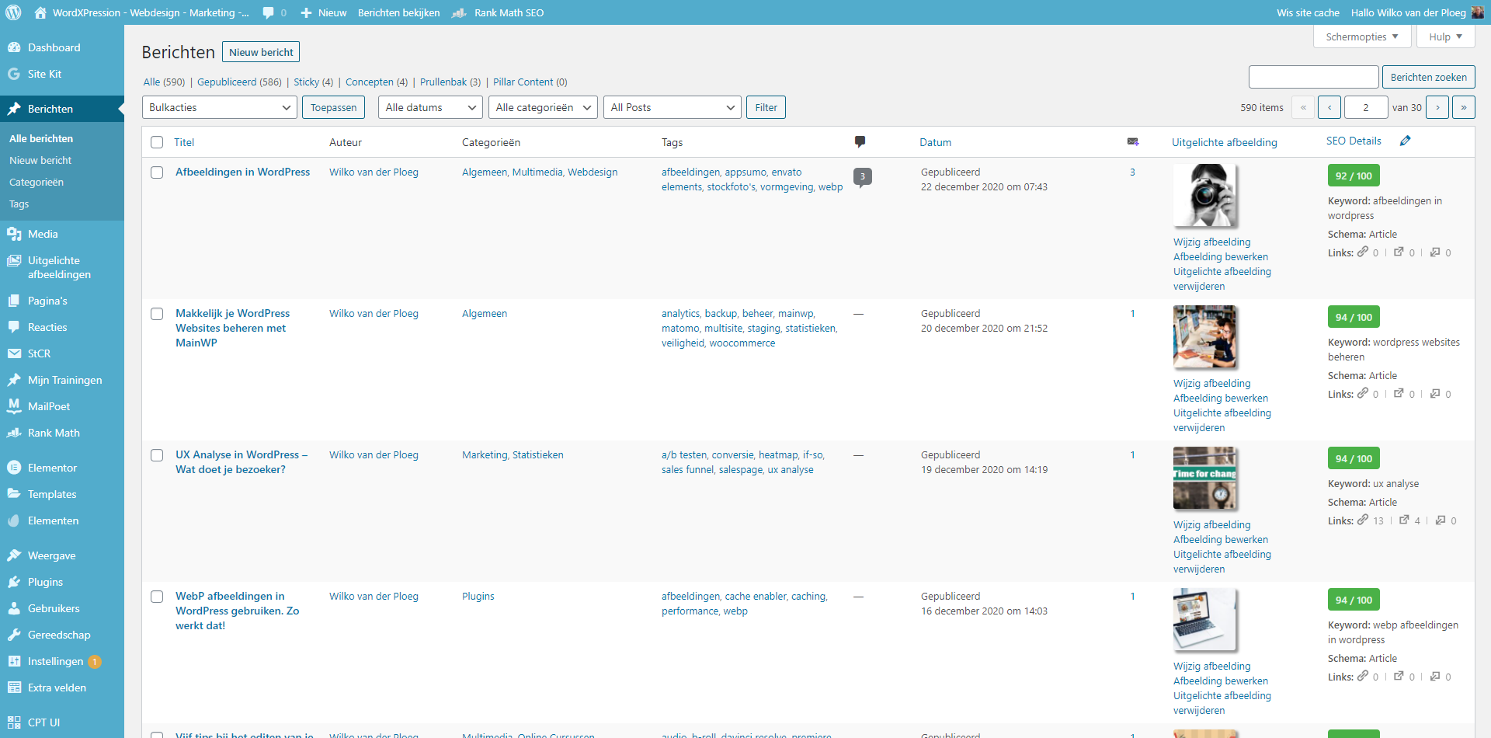Click the Elementor circle icon
This screenshot has height=738, width=1491.
pos(14,468)
